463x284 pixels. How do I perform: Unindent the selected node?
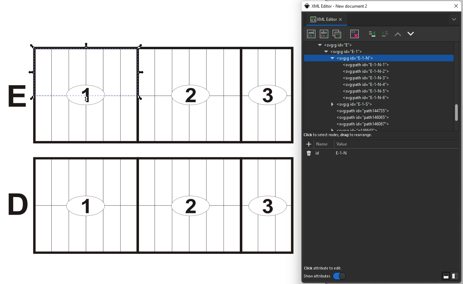click(x=372, y=34)
